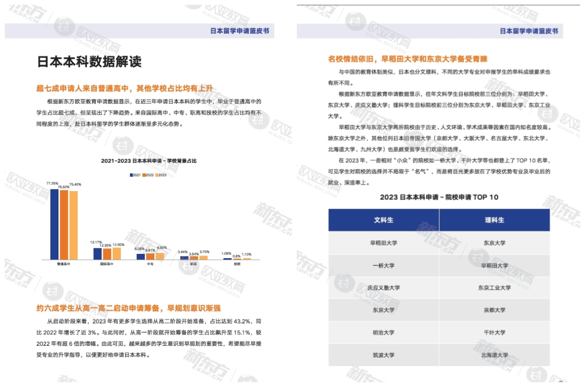Click the dark orange 2022 bar for 普通高中
This screenshot has height=387, width=585.
[x=64, y=225]
